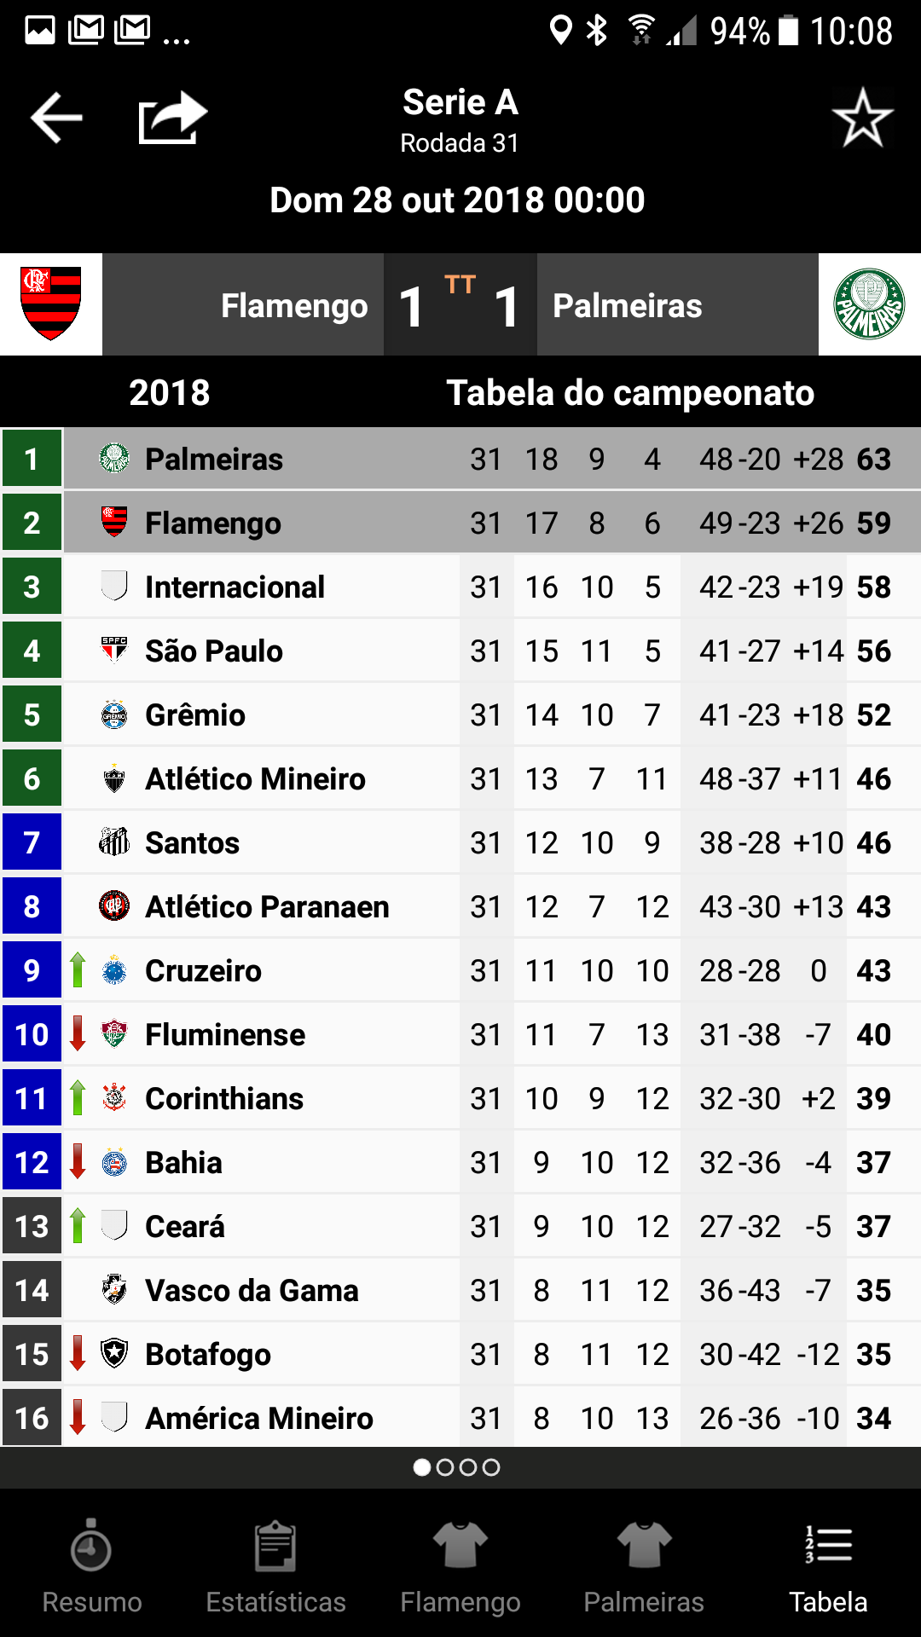Tap the Cruzeiro team row
This screenshot has width=921, height=1637.
pos(460,970)
